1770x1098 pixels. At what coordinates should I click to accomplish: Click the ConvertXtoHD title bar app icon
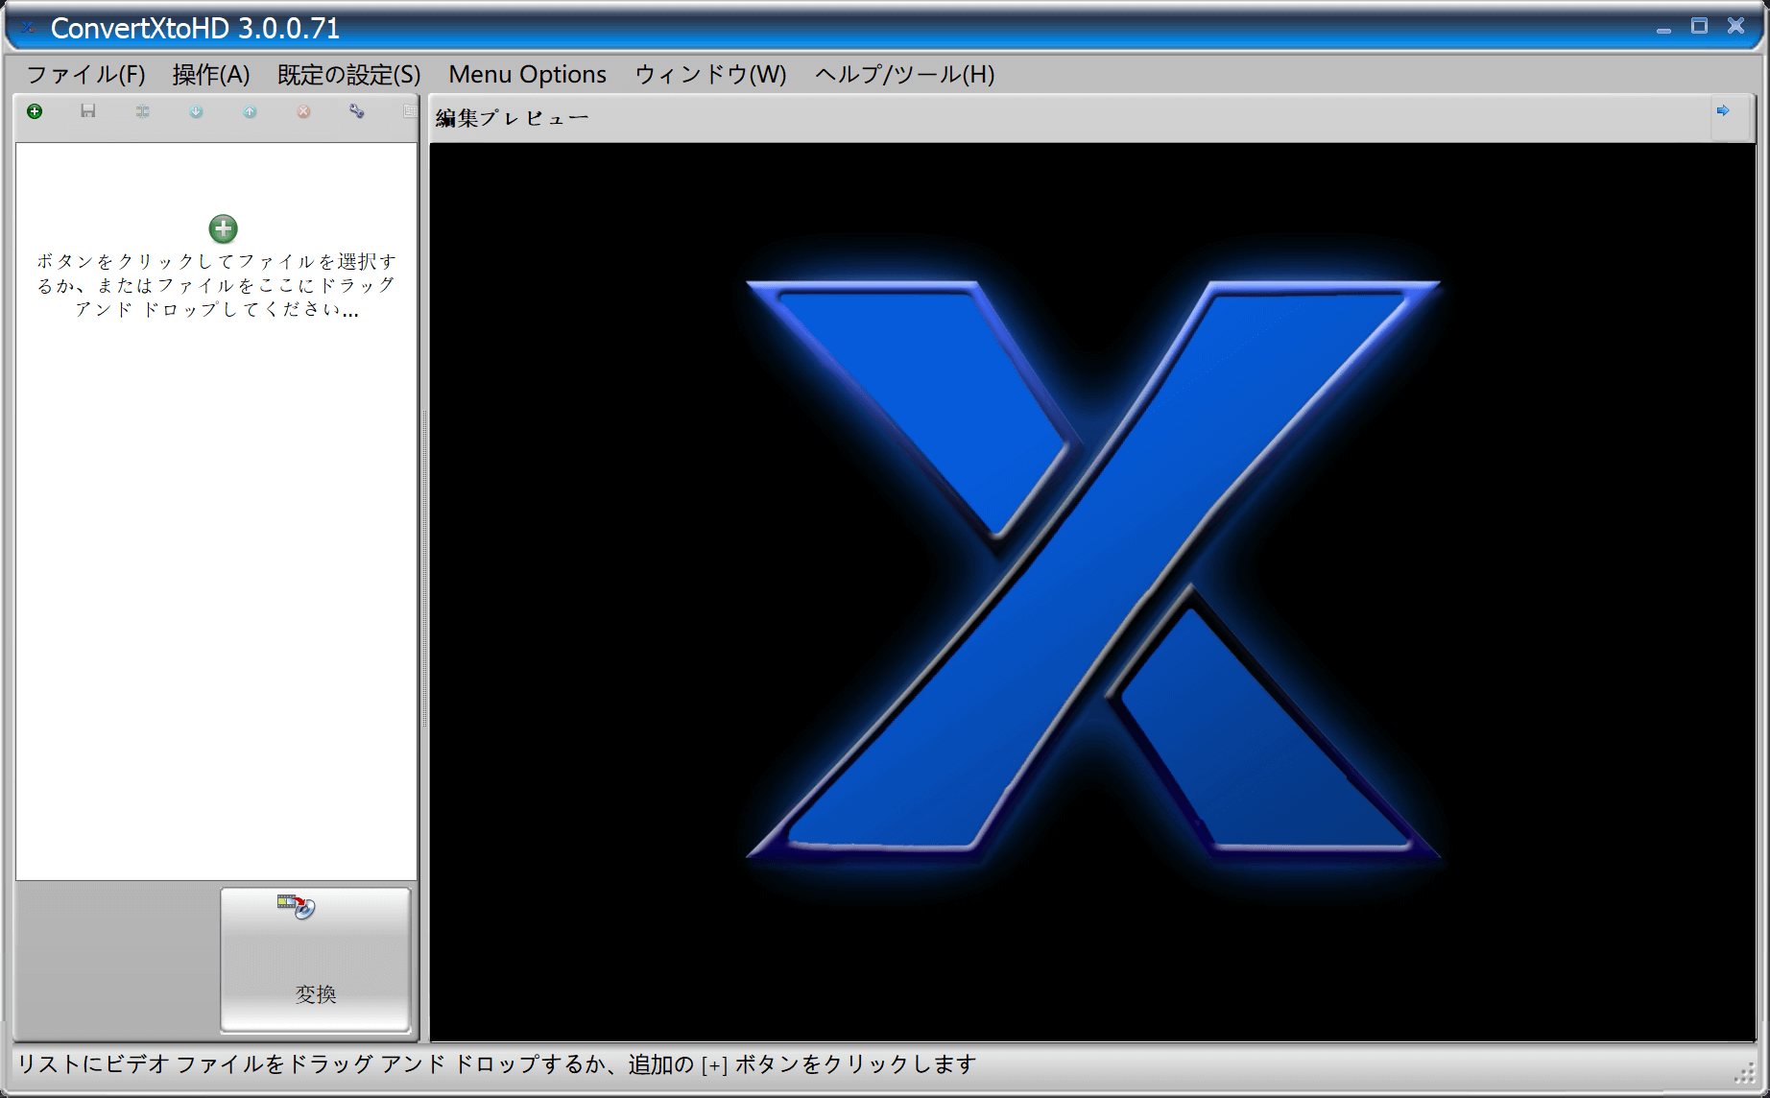pos(29,29)
